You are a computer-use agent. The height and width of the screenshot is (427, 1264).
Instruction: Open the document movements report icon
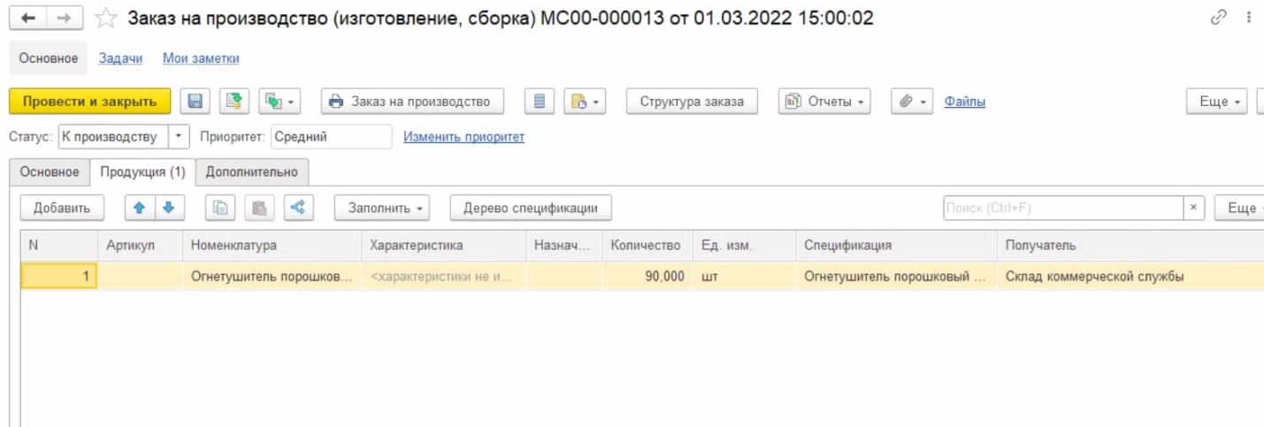[539, 102]
